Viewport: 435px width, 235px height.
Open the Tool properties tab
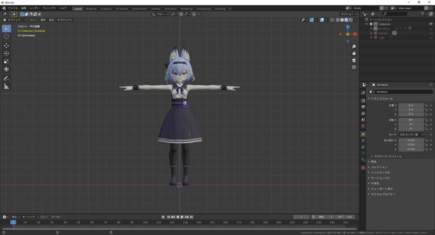tap(363, 93)
